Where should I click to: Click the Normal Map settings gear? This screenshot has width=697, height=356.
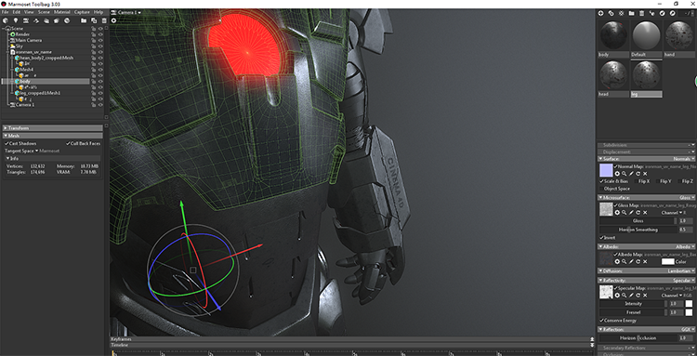[617, 173]
